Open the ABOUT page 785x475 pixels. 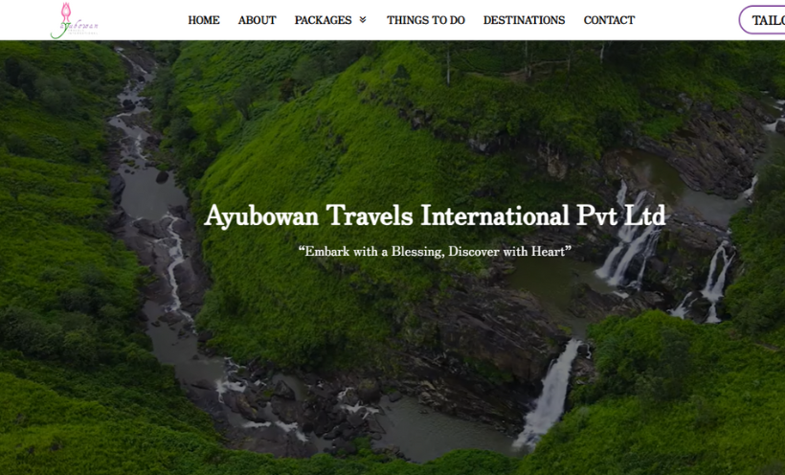[x=257, y=20]
